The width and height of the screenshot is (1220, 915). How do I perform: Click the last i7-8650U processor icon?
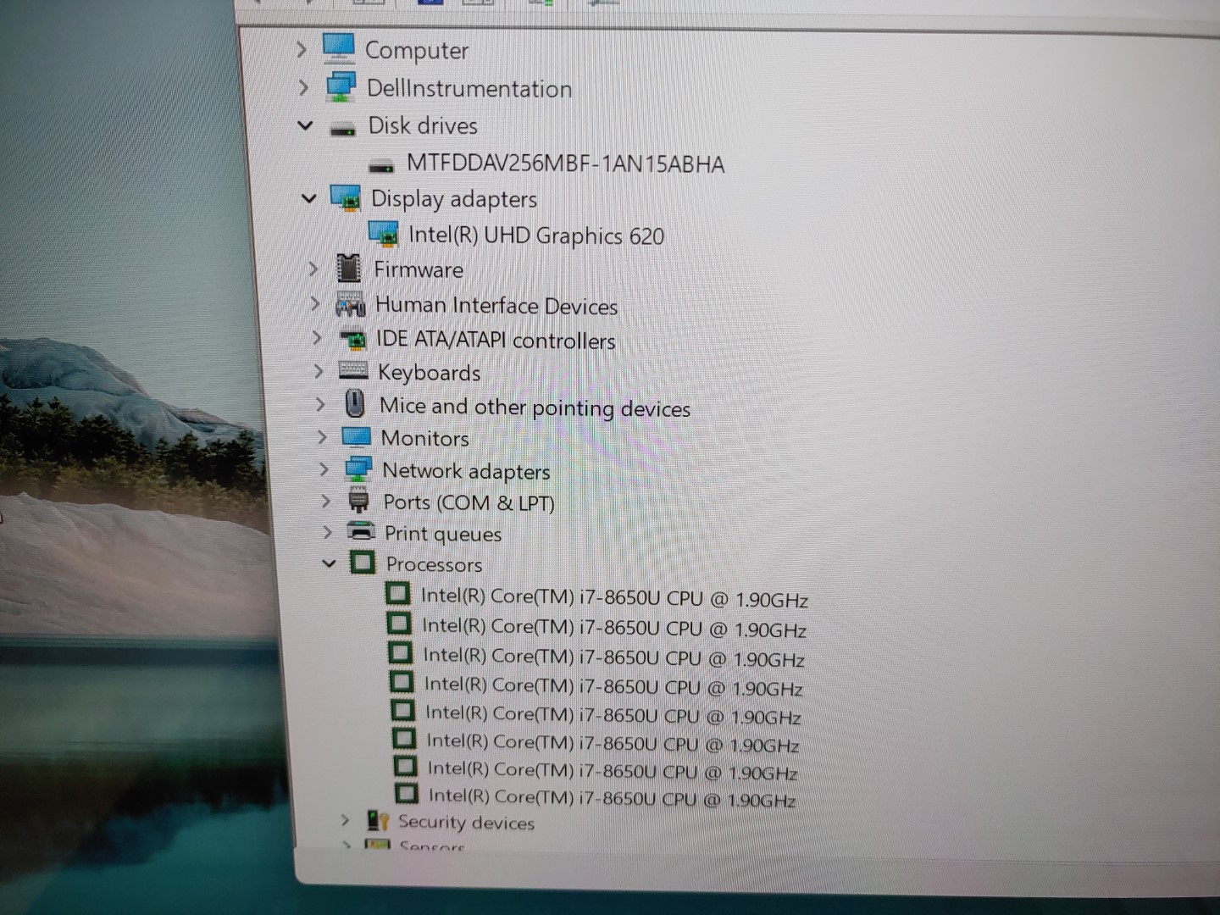(407, 793)
